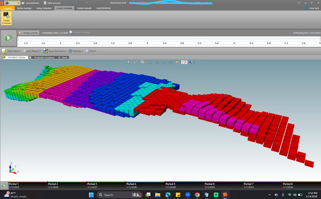Click the microphone icon in system tray
321x199 pixels.
point(283,195)
